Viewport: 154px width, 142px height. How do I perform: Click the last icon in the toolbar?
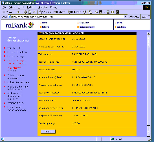tap(117, 12)
